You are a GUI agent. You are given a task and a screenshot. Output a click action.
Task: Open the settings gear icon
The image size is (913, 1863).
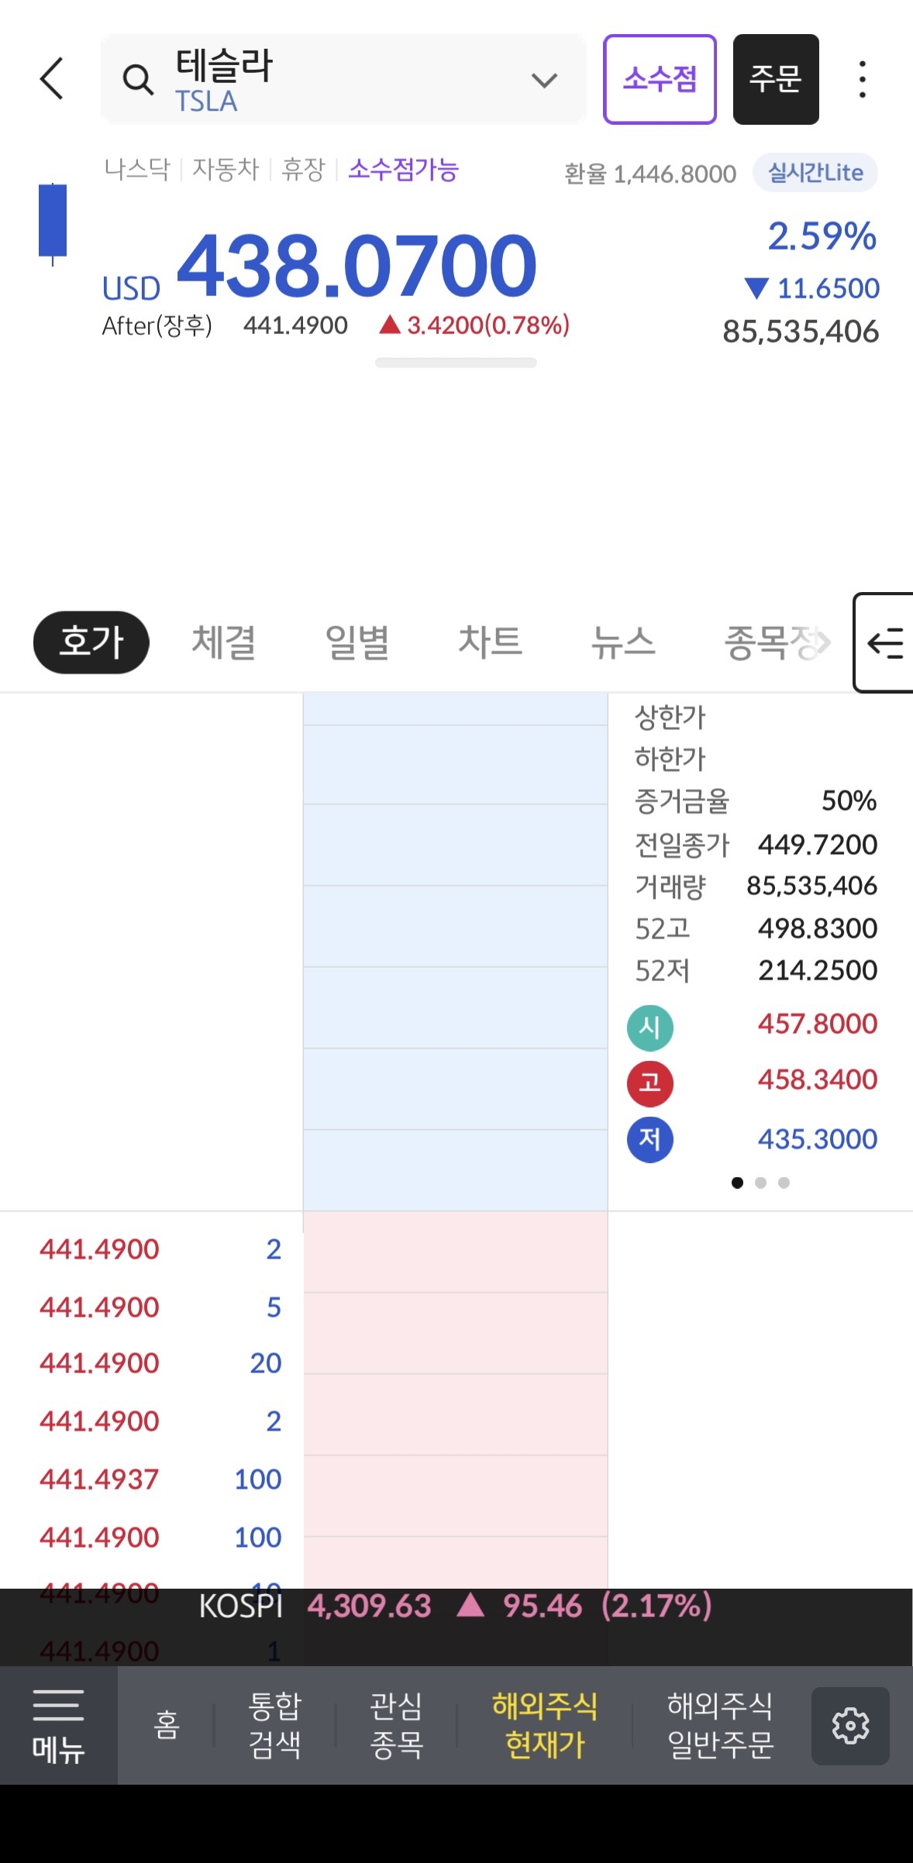[850, 1725]
